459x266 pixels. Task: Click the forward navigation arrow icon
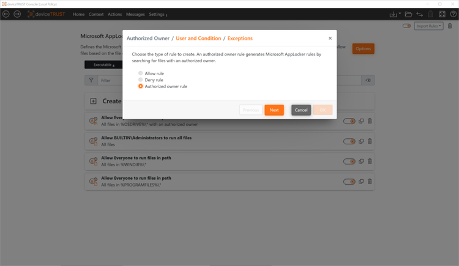[x=17, y=14]
